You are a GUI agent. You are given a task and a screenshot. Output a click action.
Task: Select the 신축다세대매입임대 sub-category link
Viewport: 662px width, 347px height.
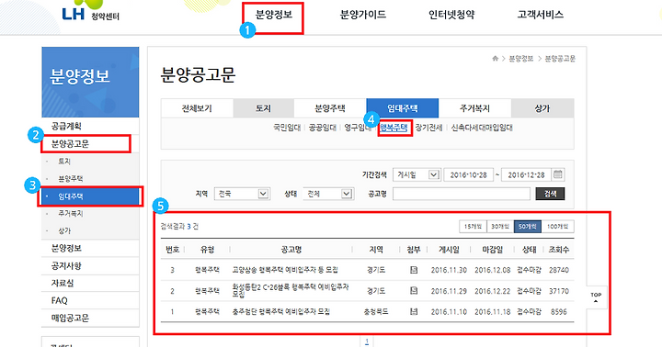[x=482, y=128]
